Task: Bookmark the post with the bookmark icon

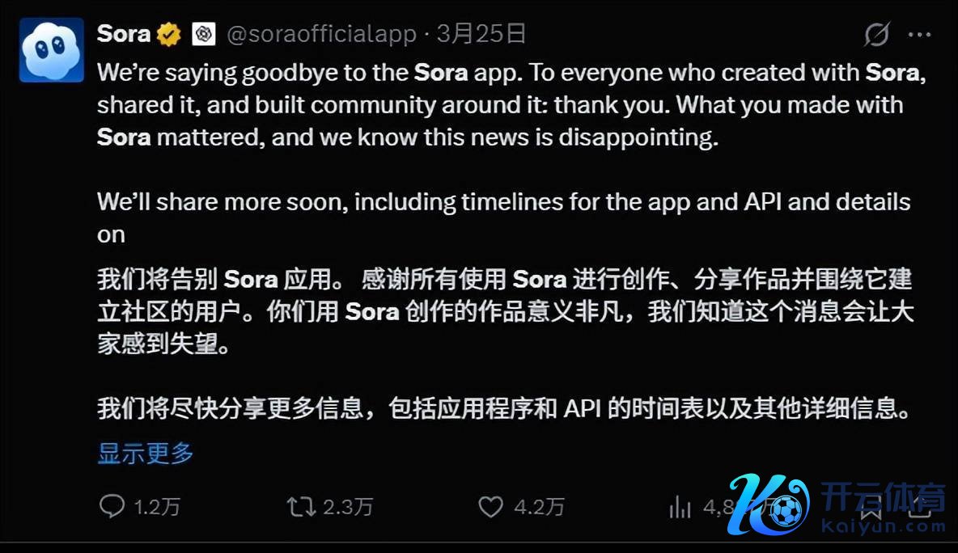Action: coord(871,507)
